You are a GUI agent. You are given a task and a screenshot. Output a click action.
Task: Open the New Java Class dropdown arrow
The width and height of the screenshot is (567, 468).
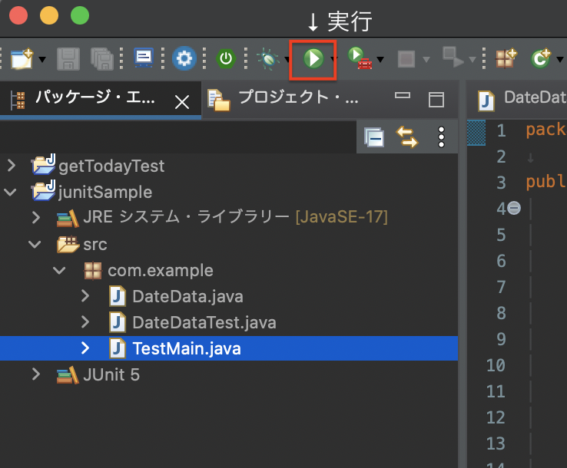pos(560,59)
